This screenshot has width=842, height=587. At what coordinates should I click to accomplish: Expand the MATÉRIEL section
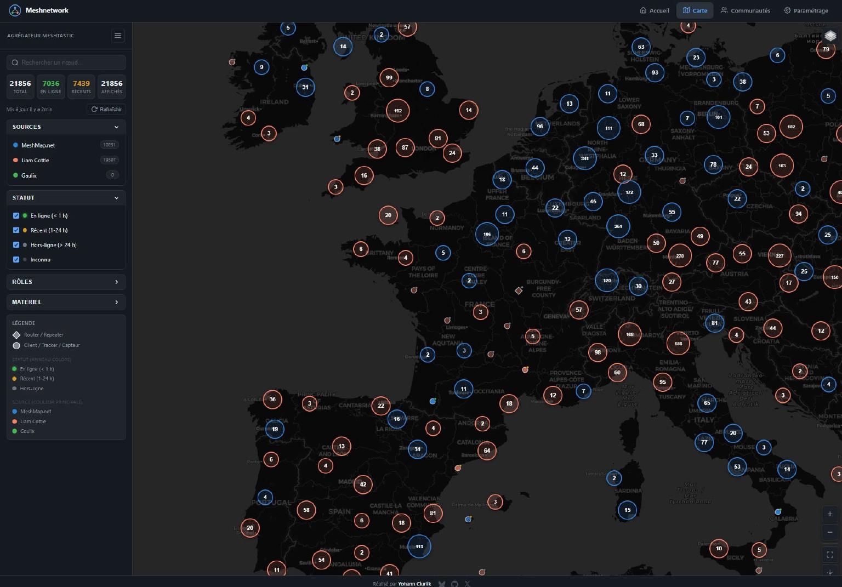(66, 302)
